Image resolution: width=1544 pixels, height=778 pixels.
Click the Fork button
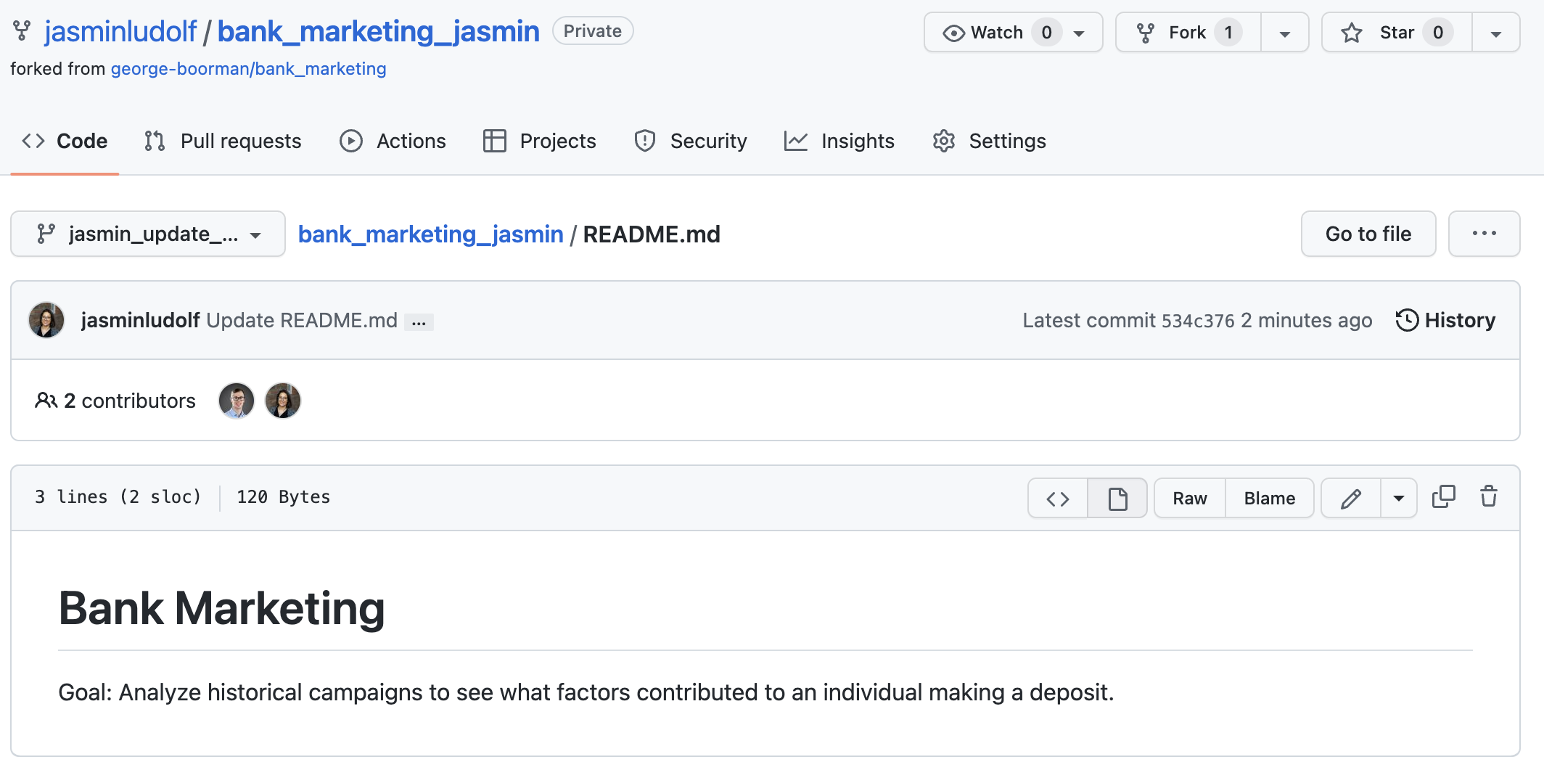point(1188,33)
